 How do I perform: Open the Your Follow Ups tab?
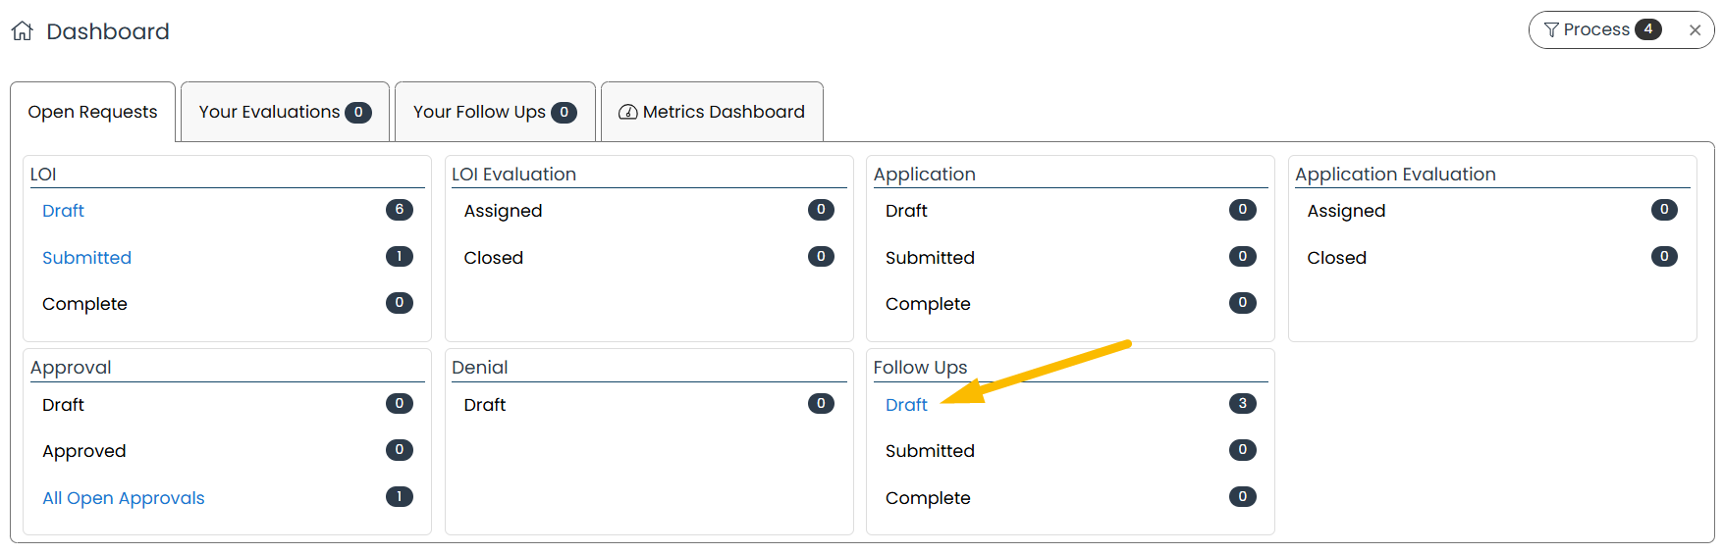495,112
